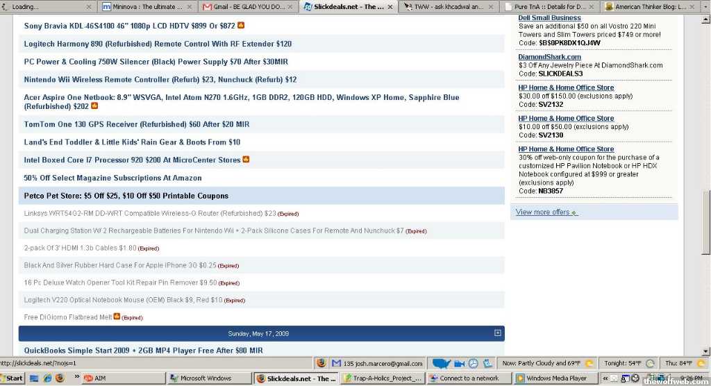
Task: Click the vertical scrollbar thumb
Action: tap(706, 222)
